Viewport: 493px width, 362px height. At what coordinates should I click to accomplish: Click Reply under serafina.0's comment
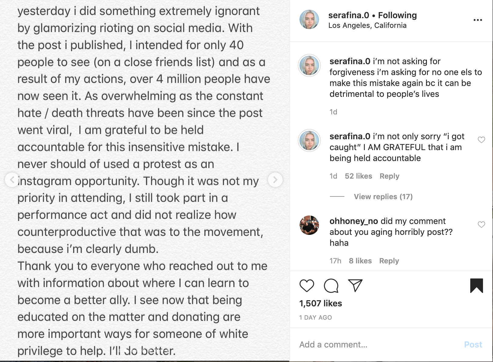389,176
